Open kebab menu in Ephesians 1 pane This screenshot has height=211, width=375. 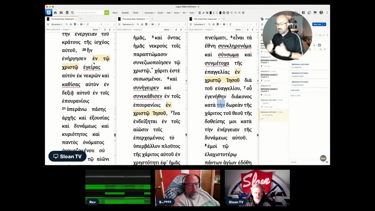tap(114, 24)
